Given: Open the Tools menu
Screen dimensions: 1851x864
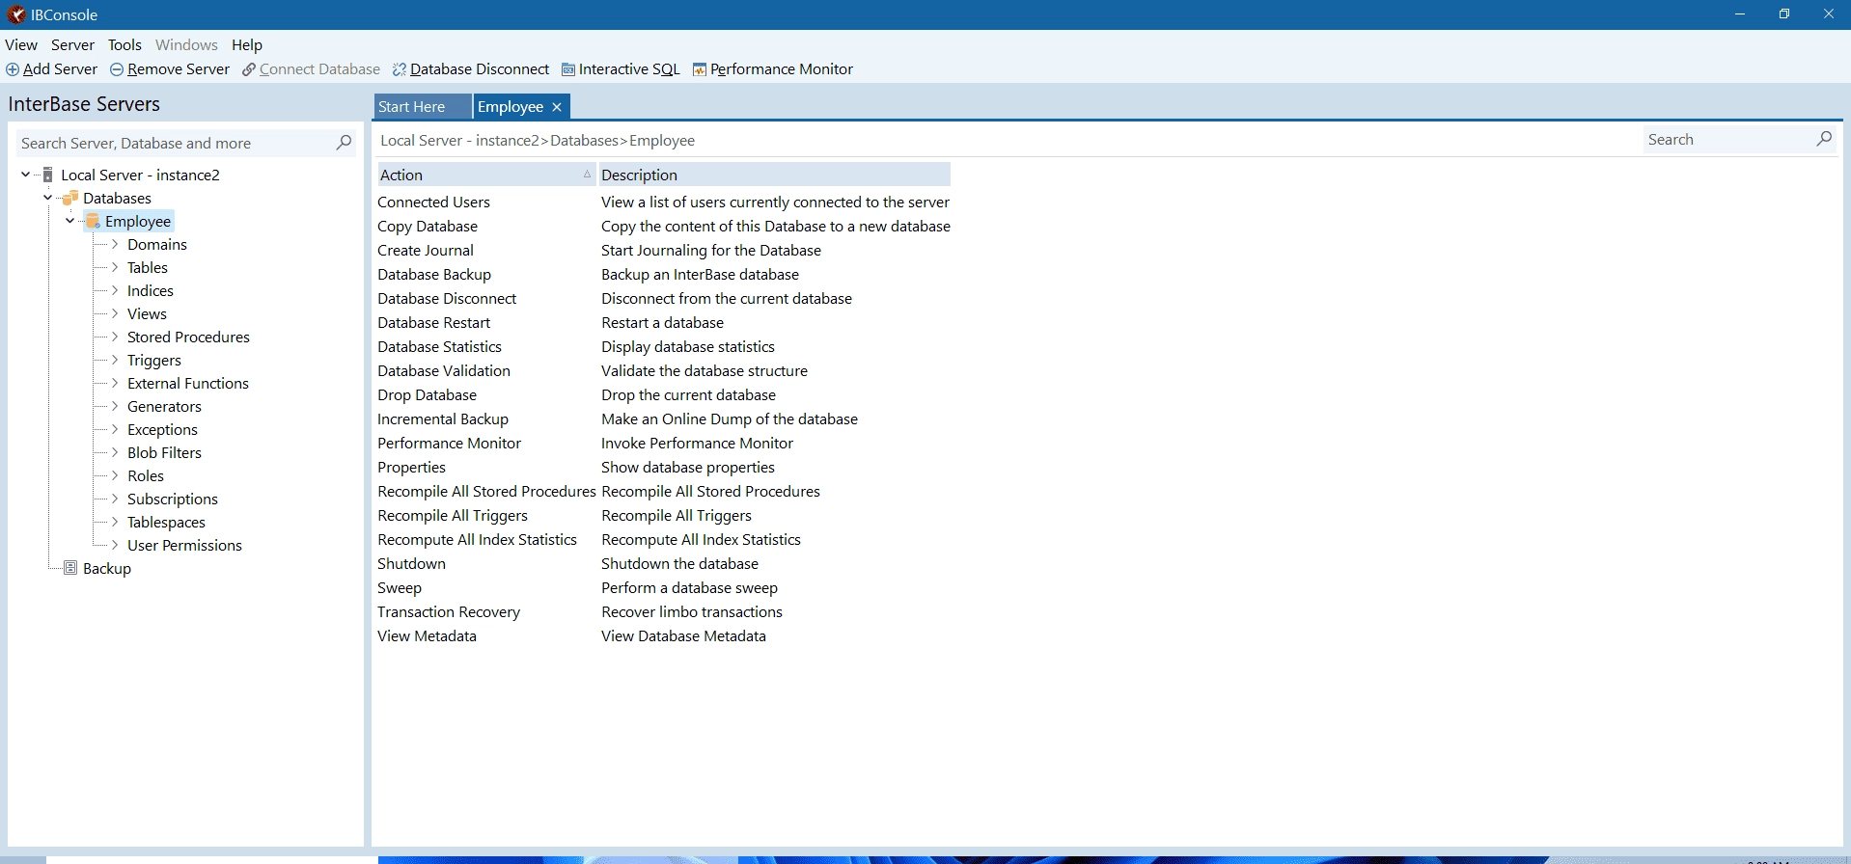Looking at the screenshot, I should click(x=124, y=44).
